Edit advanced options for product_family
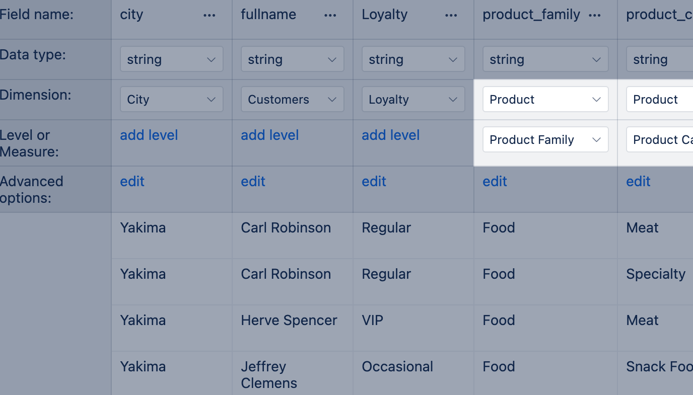The image size is (693, 395). pyautogui.click(x=495, y=182)
